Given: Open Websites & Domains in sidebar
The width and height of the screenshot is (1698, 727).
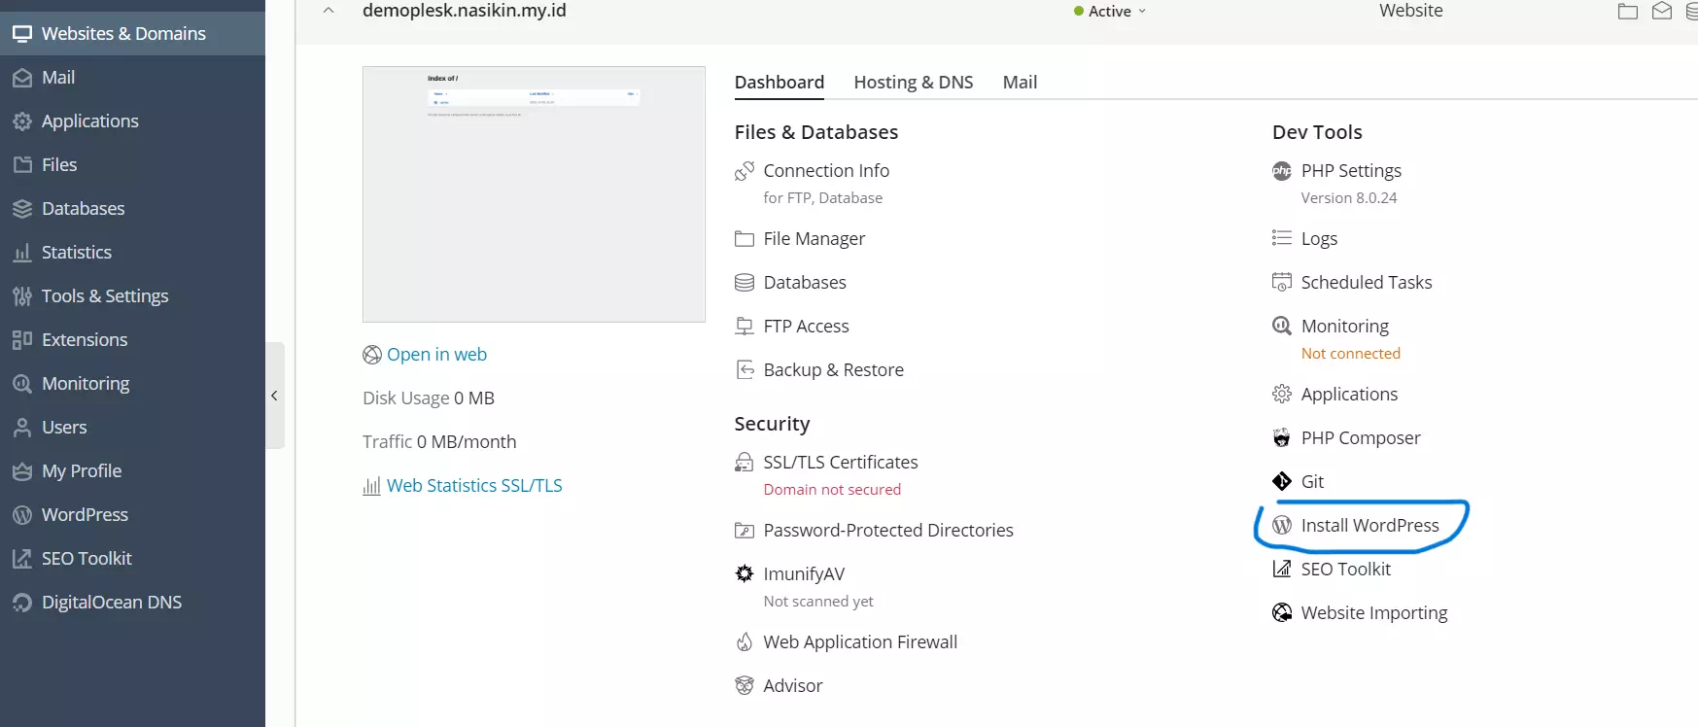Looking at the screenshot, I should click(x=132, y=33).
